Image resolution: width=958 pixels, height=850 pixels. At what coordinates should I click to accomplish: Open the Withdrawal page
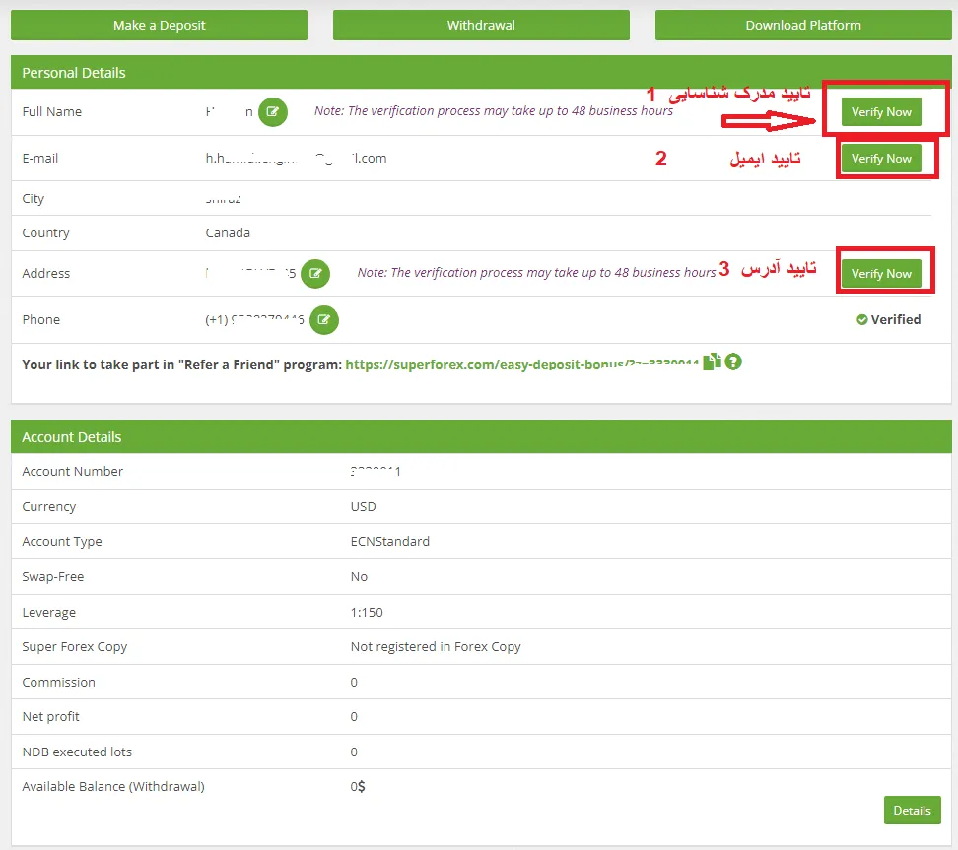481,25
